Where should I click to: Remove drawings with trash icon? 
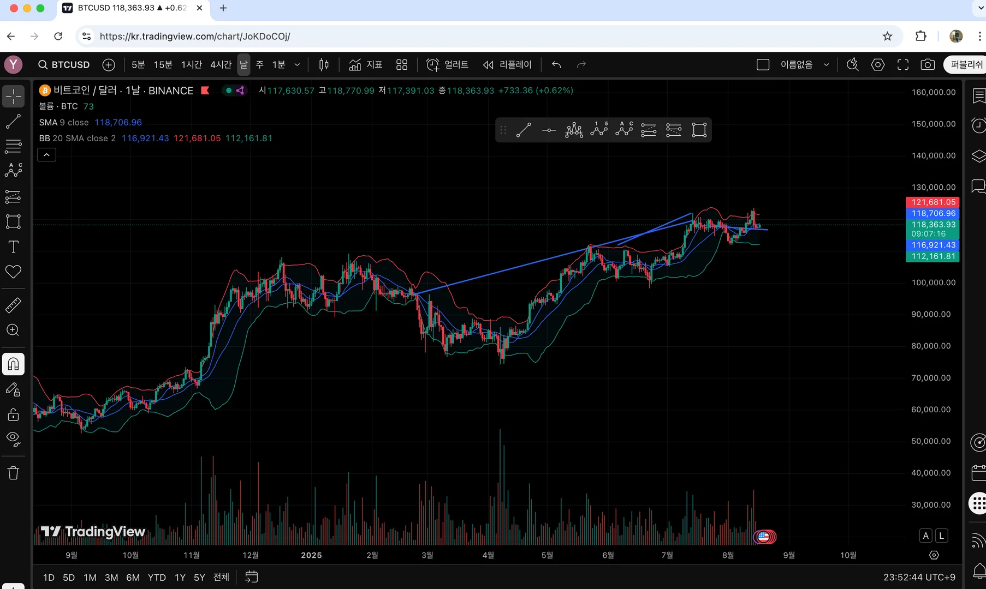pyautogui.click(x=13, y=472)
